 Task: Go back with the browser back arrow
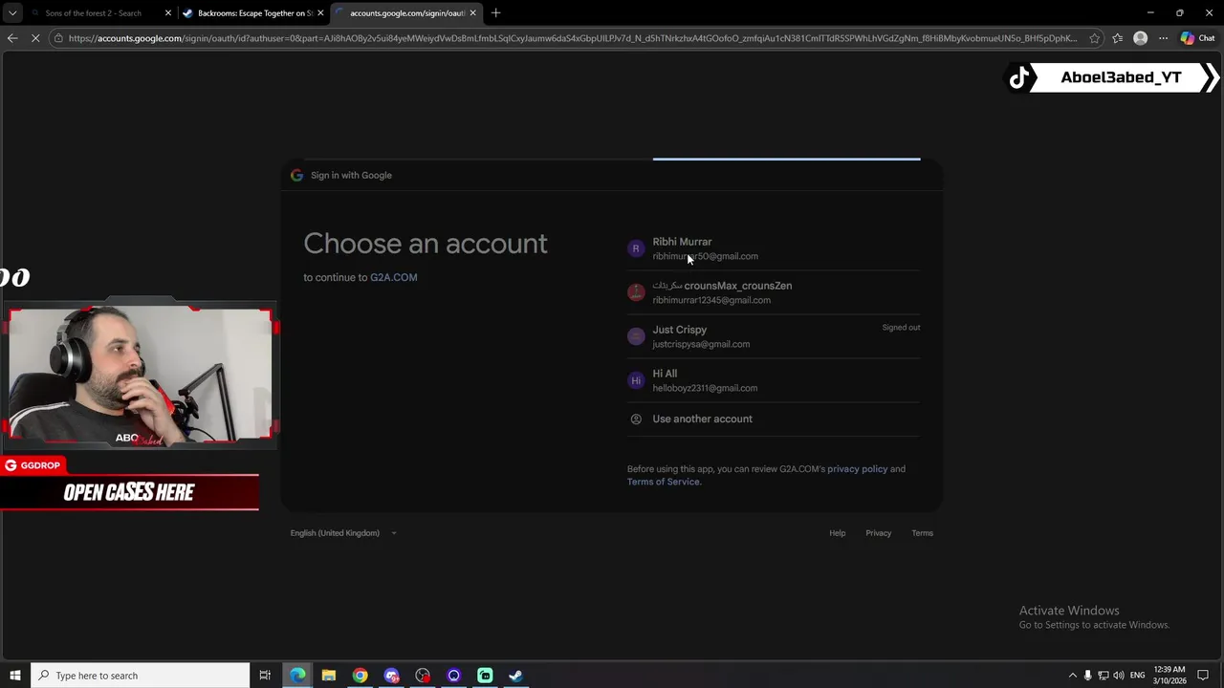[11, 38]
